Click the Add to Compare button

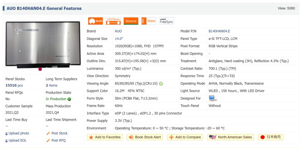(185, 137)
